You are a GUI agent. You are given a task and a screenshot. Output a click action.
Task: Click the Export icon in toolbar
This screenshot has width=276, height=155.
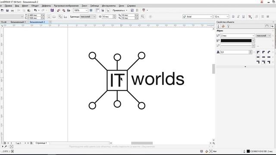[63, 10]
